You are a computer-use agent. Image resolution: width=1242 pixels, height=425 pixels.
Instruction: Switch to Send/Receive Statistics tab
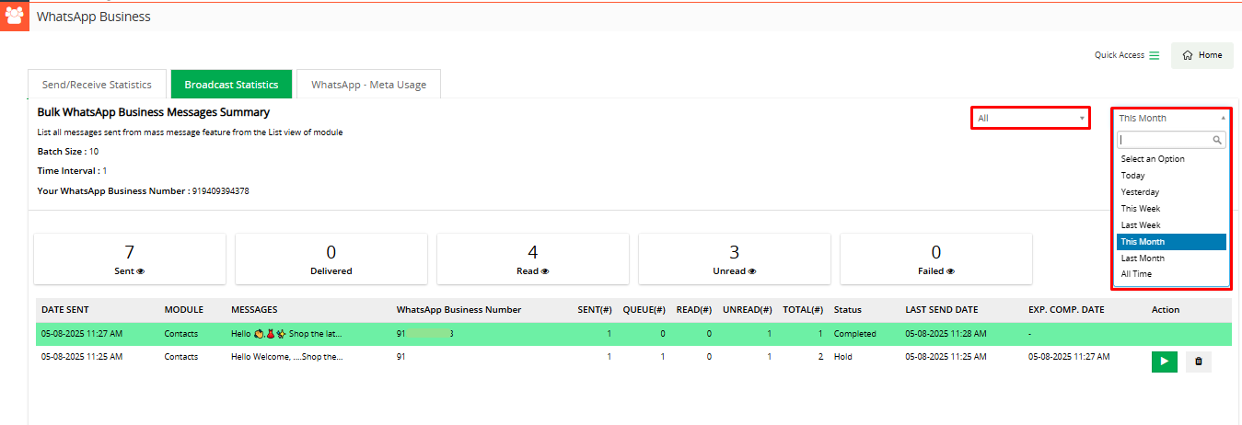(97, 85)
